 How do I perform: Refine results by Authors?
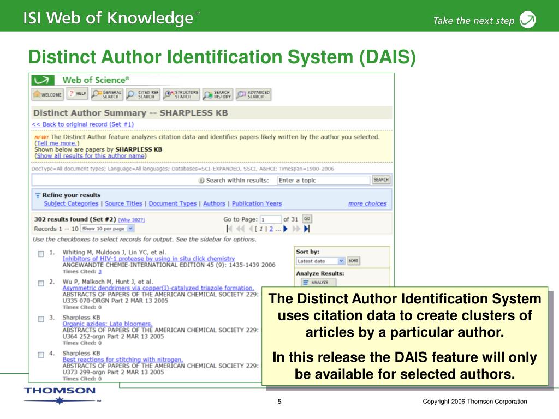214,203
